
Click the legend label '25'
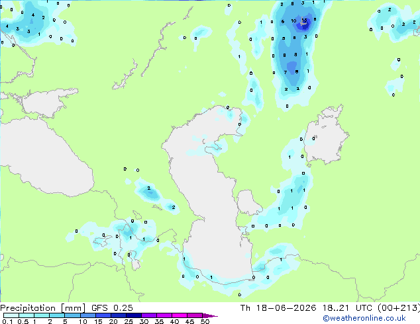(x=129, y=321)
